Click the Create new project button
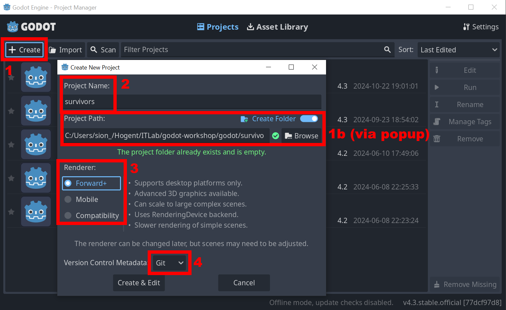Image resolution: width=506 pixels, height=310 pixels. pos(25,50)
